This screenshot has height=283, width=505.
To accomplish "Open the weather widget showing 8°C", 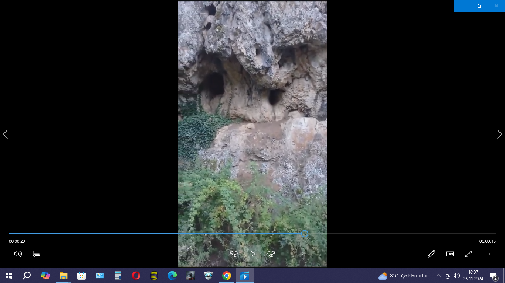I will point(403,276).
